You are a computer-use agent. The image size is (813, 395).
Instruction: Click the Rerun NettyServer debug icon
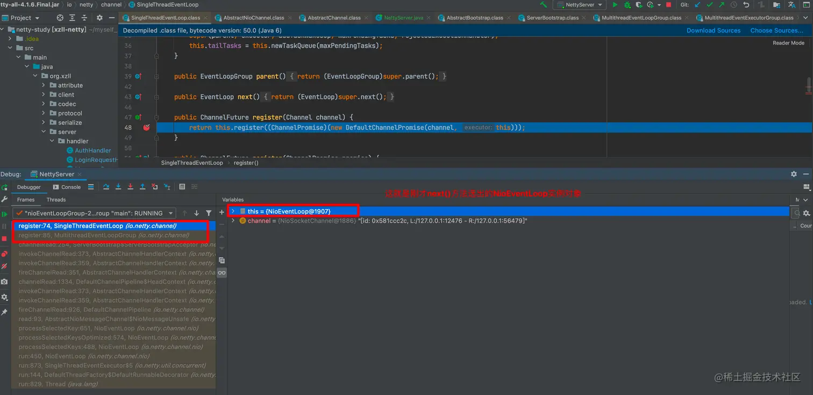(4, 187)
